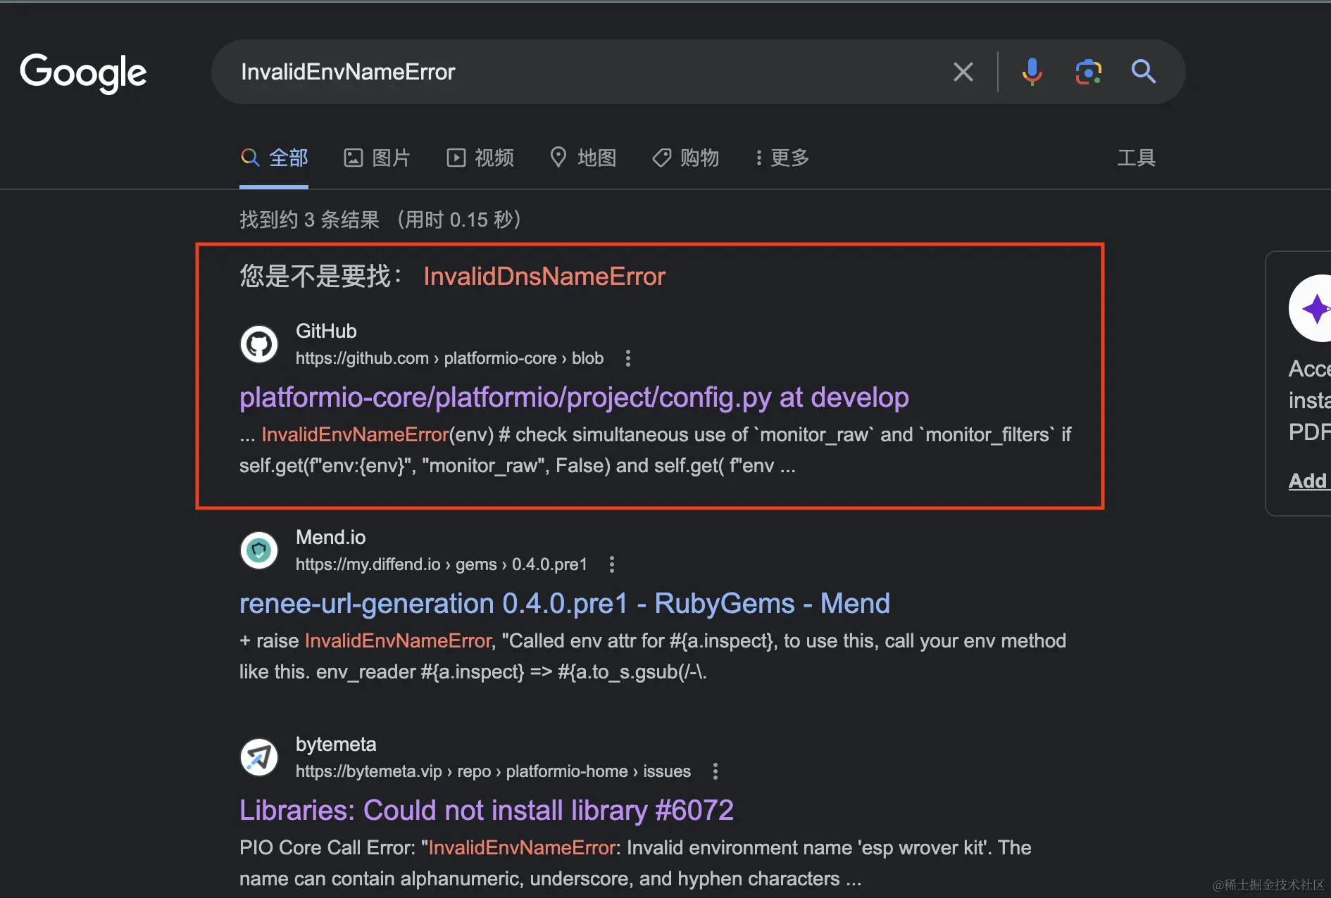The height and width of the screenshot is (898, 1331).
Task: Click the Mend.io site name text
Action: point(330,537)
